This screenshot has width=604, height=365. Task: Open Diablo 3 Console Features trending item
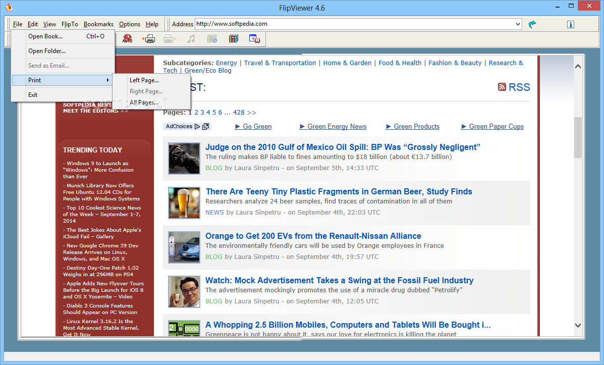pos(100,309)
